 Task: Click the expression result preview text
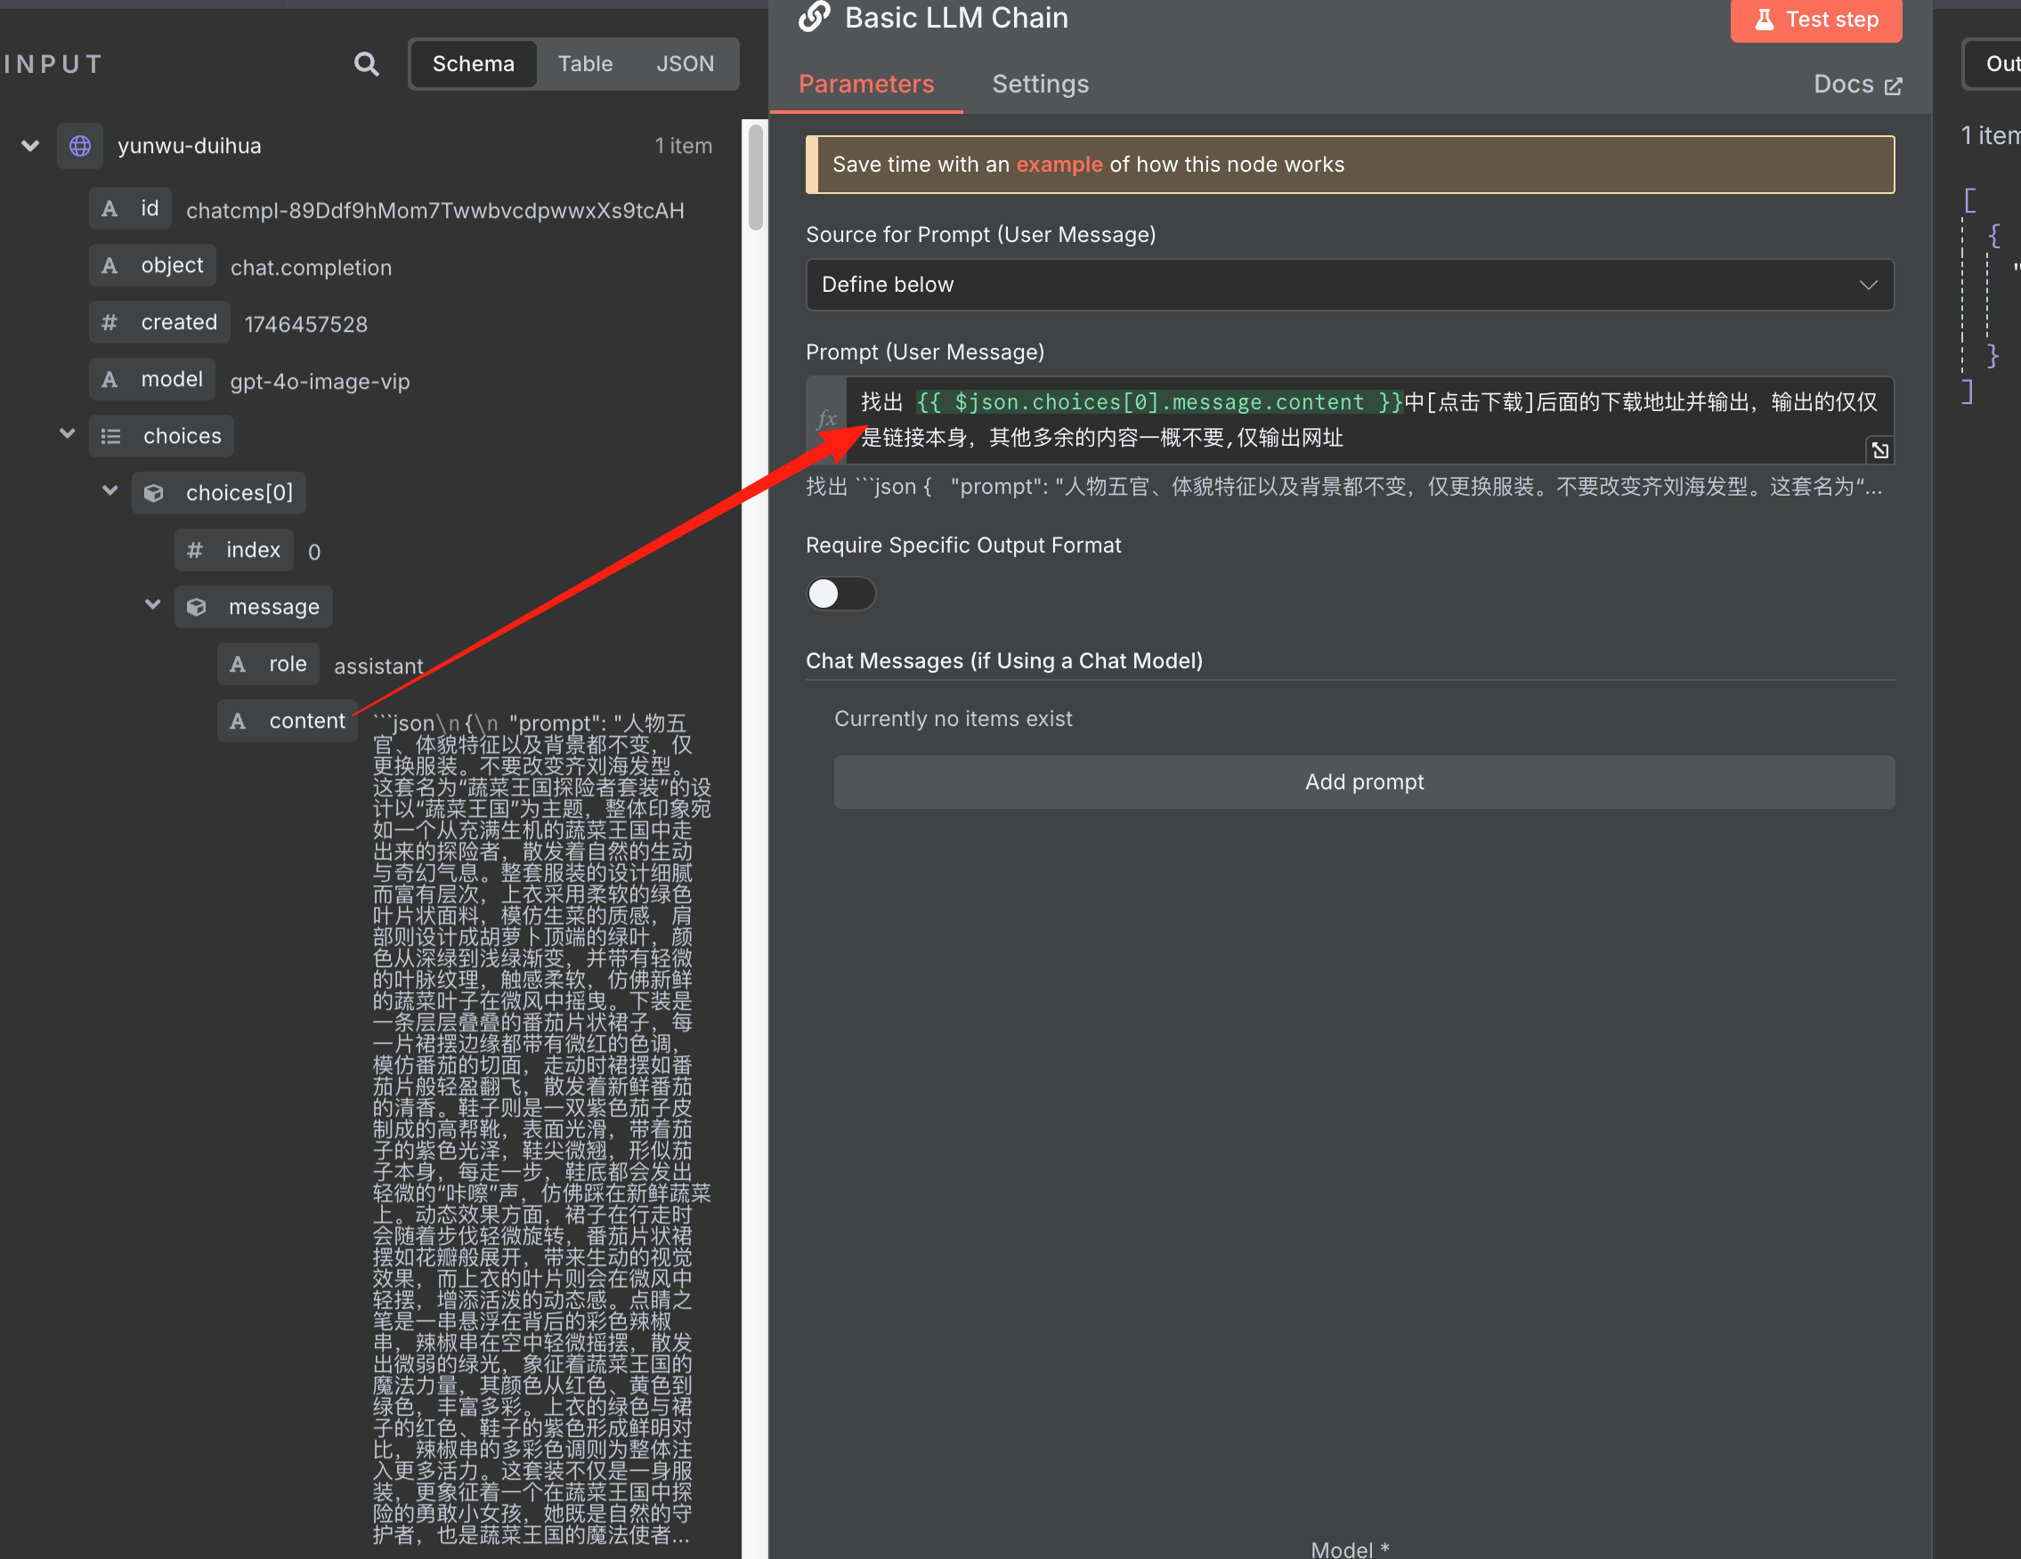1343,488
